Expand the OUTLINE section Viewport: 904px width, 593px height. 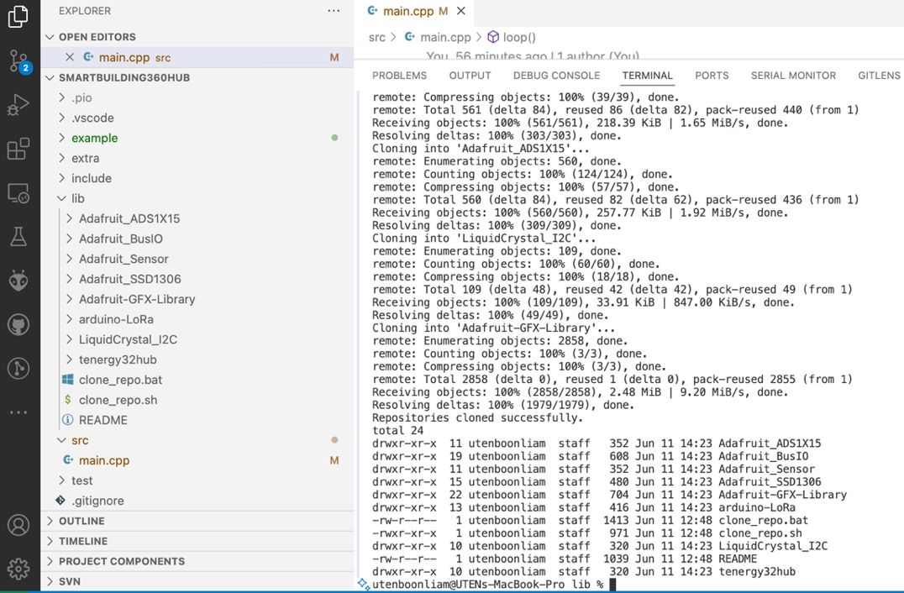pyautogui.click(x=197, y=521)
